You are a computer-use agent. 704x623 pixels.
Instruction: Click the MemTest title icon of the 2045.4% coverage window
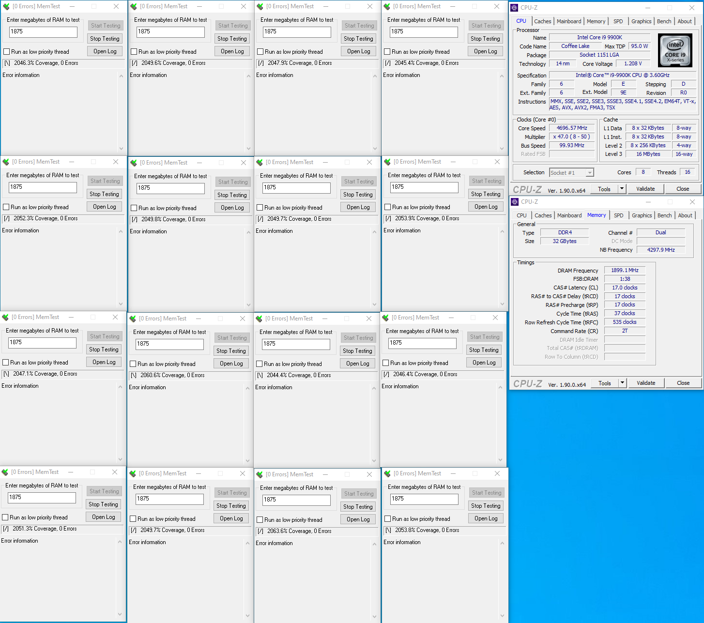click(x=387, y=7)
